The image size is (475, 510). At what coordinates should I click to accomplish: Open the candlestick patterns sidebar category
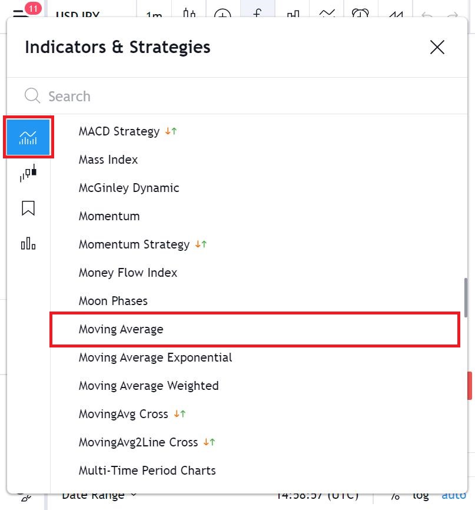[x=28, y=173]
